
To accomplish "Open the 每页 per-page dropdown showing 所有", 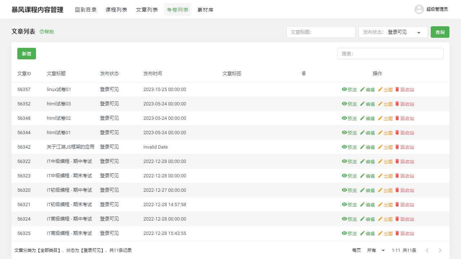I will 375,250.
